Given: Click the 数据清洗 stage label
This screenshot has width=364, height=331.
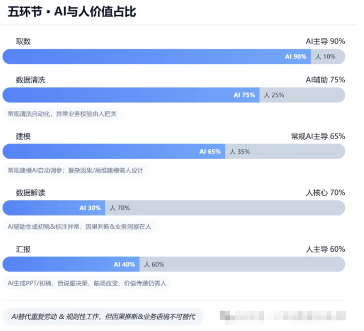Looking at the screenshot, I should click(30, 80).
